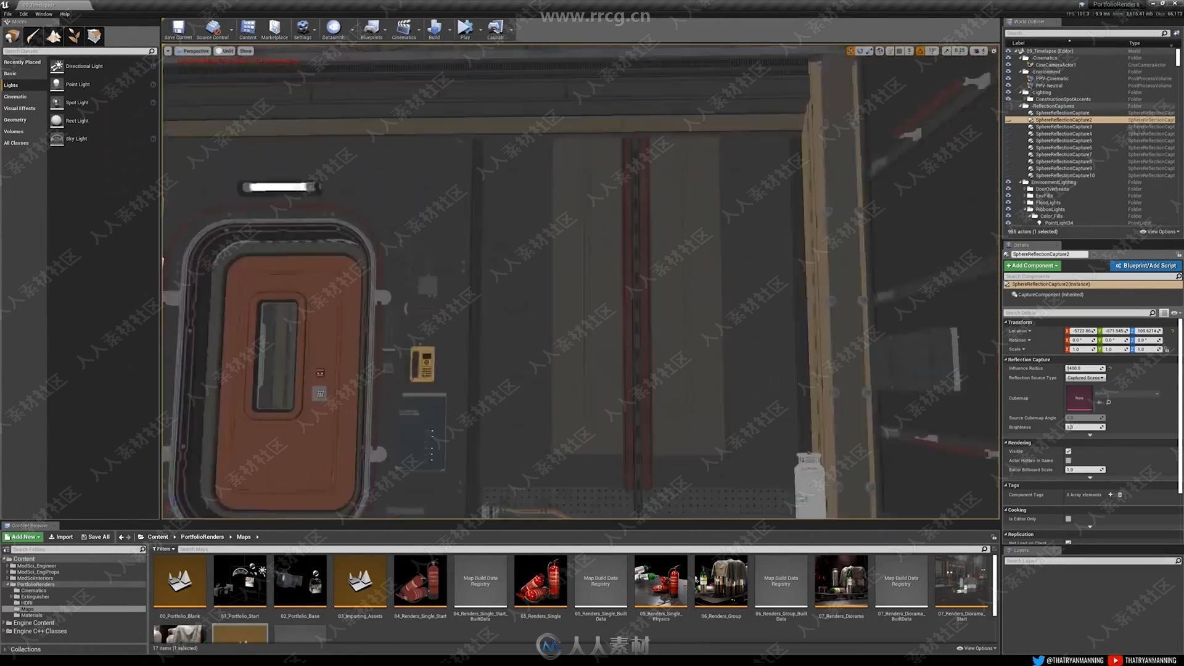This screenshot has height=666, width=1184.
Task: Click the World Outliner search field
Action: pos(1087,33)
